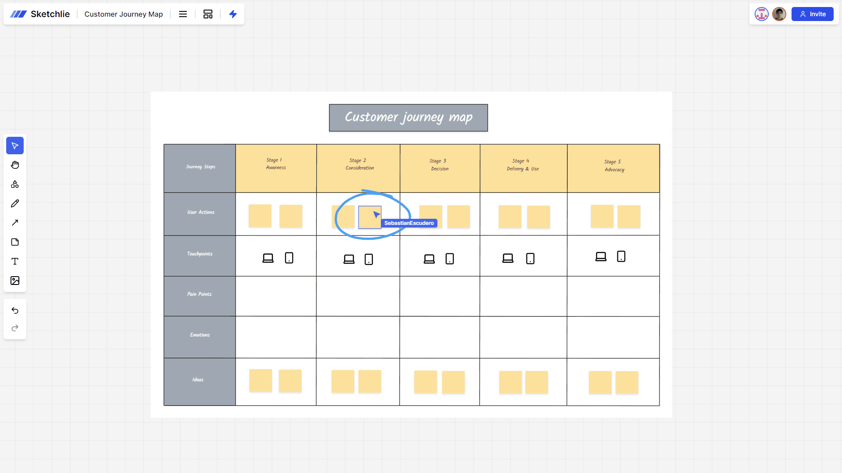Viewport: 842px width, 473px height.
Task: Click the Invite button
Action: point(812,14)
